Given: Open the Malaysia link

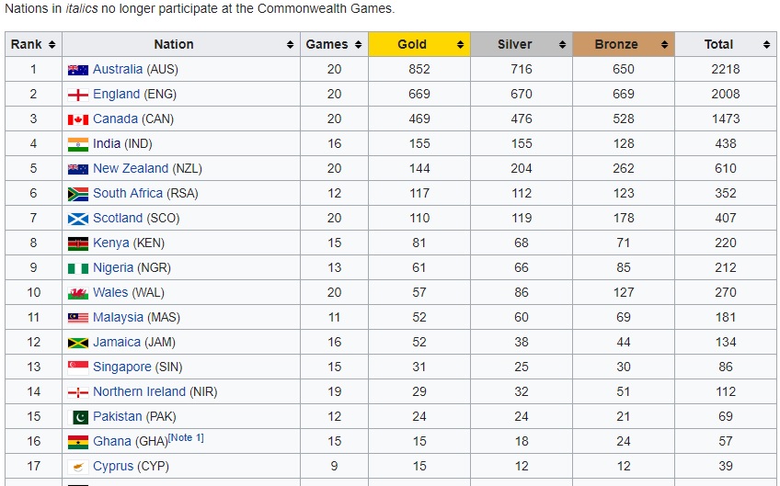Looking at the screenshot, I should 118,317.
